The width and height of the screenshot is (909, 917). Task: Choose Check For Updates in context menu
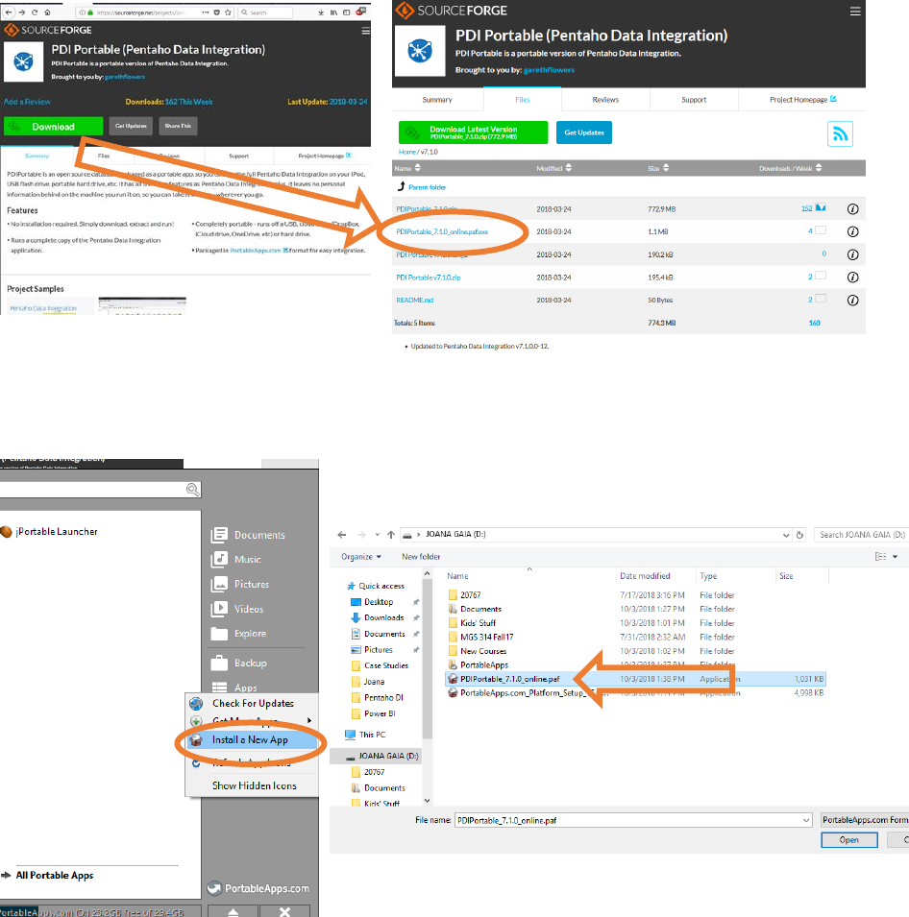tap(253, 704)
